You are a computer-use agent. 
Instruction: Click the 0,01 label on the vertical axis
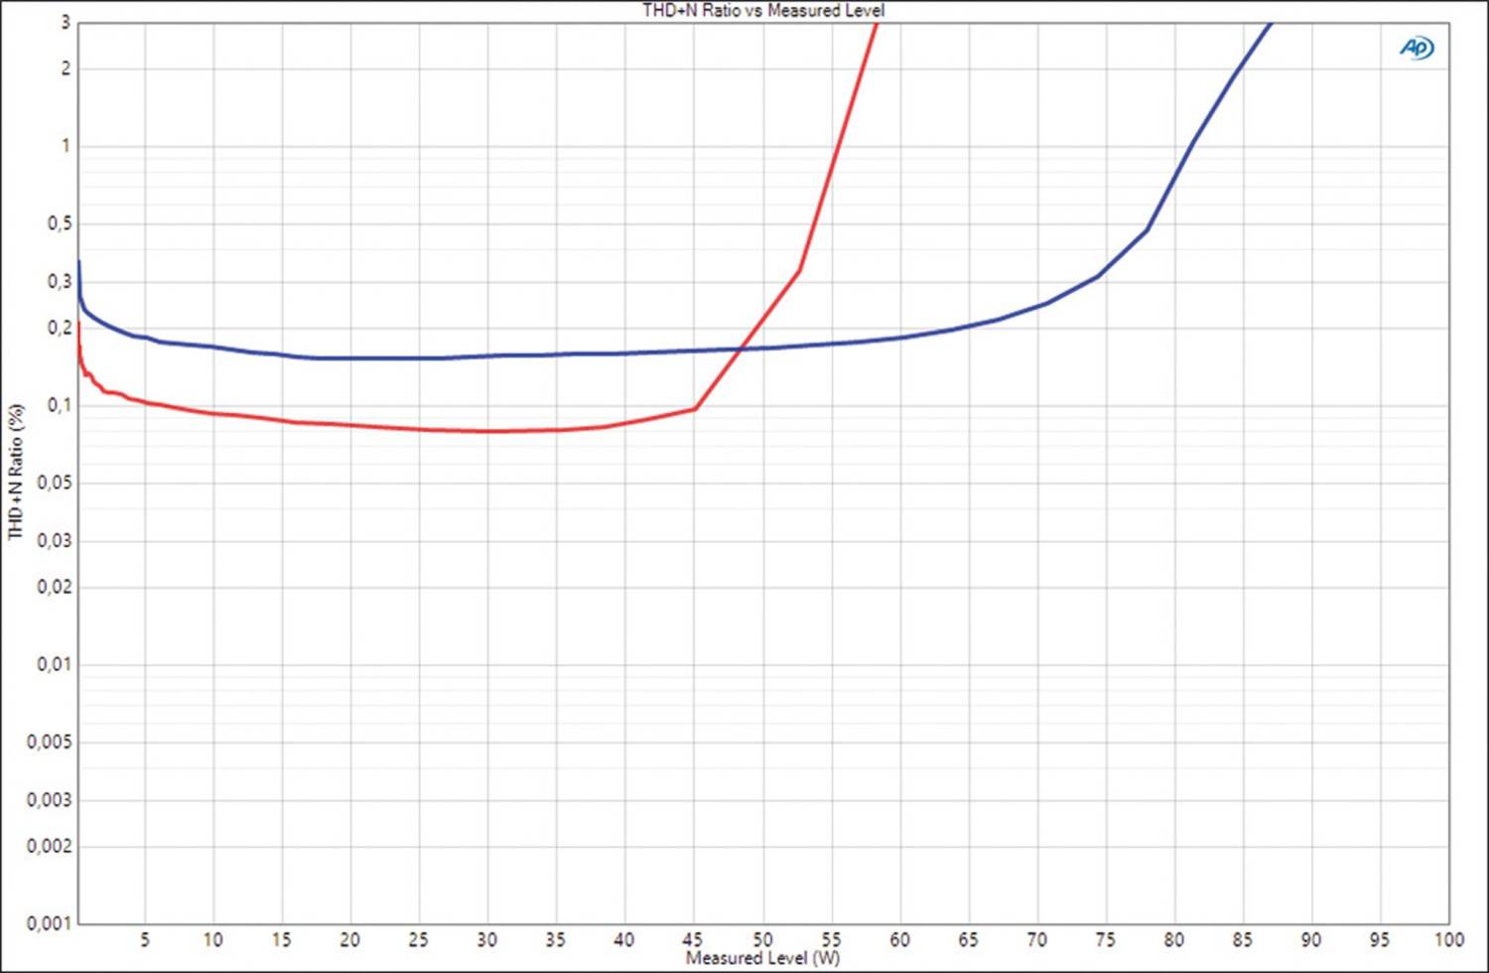[55, 664]
